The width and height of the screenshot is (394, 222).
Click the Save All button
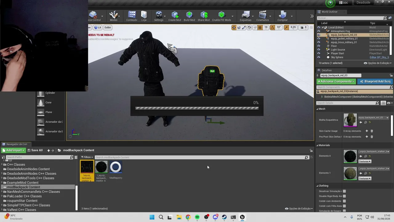tap(35, 150)
